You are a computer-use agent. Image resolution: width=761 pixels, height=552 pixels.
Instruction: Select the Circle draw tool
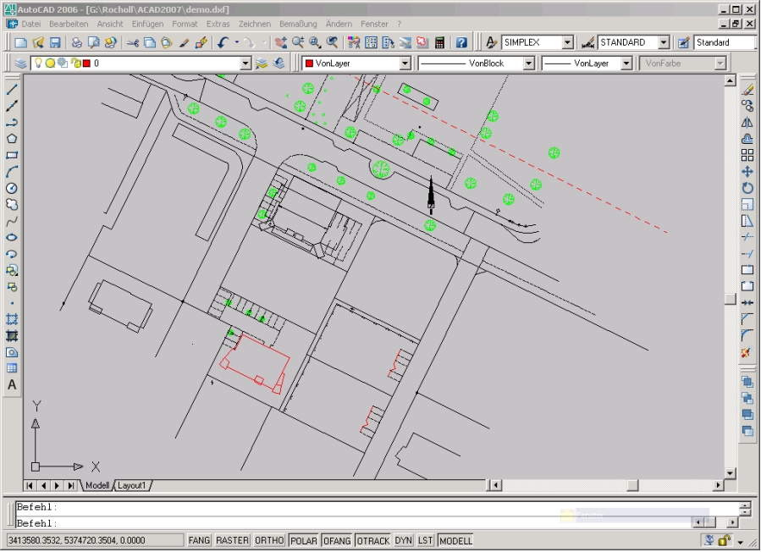[x=12, y=188]
